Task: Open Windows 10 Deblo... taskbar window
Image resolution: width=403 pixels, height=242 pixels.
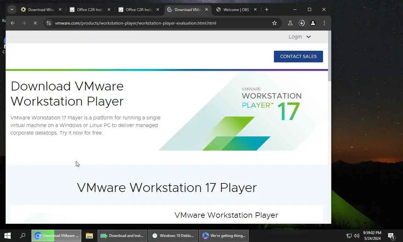Action: 173,236
